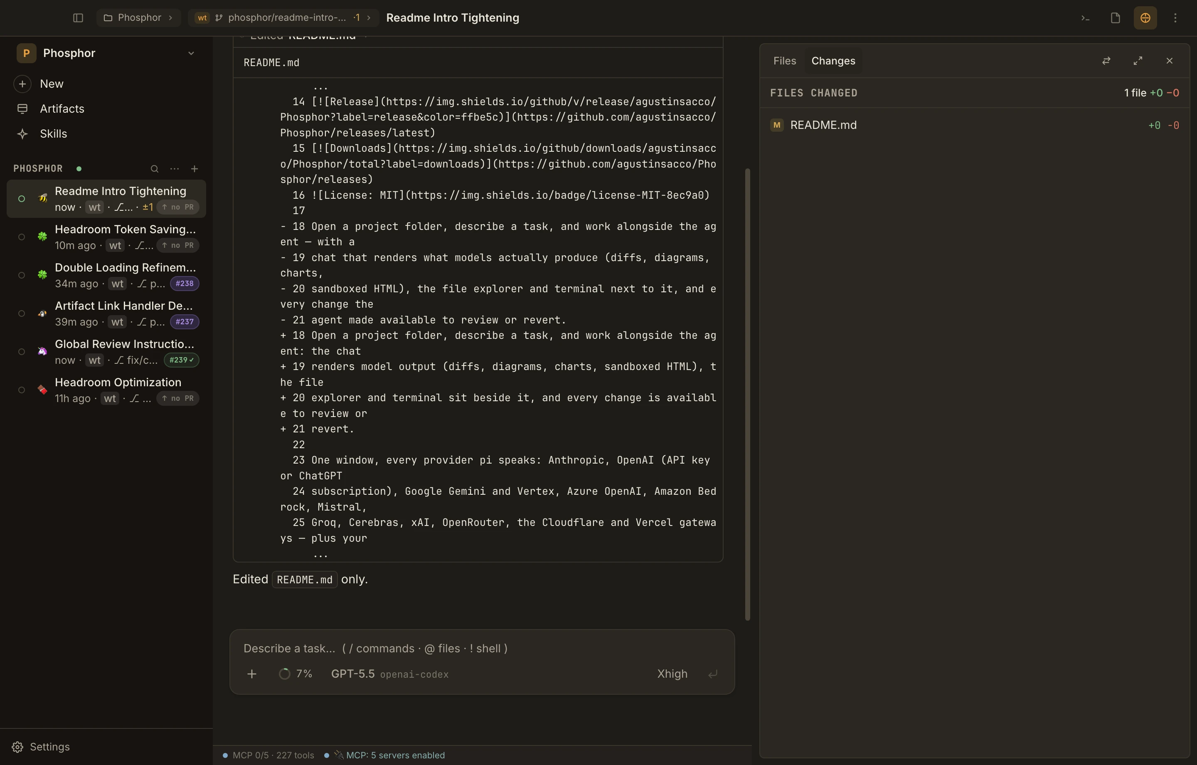Open the file document icon in top bar
The image size is (1197, 765).
[x=1116, y=18]
